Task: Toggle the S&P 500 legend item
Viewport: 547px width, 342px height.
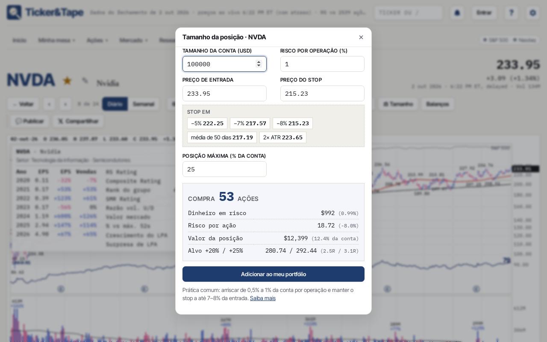Action: click(495, 40)
